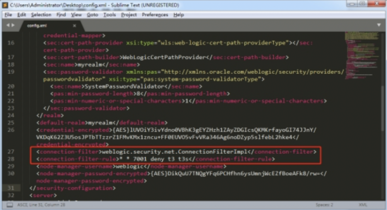Click the 'server' tag on line 32

[43, 195]
